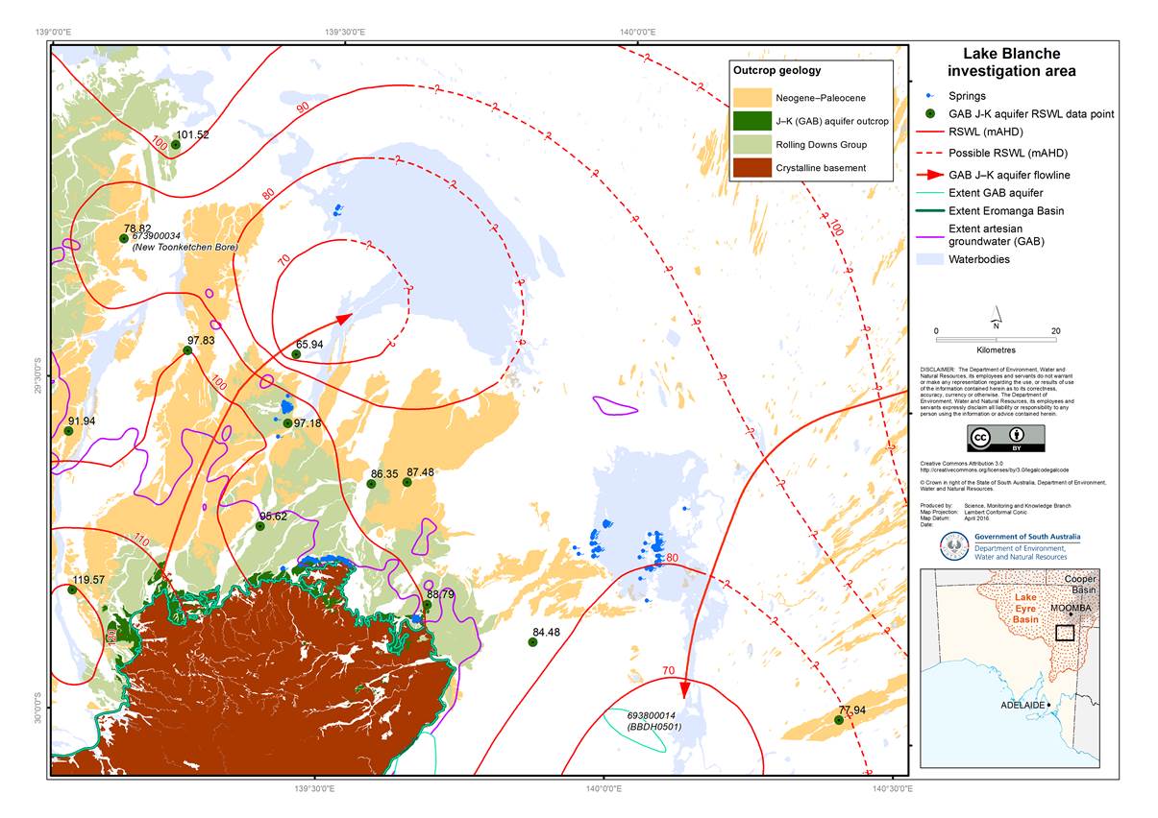Select the dashed Possible RSWL legend line
The height and width of the screenshot is (818, 1158).
928,154
